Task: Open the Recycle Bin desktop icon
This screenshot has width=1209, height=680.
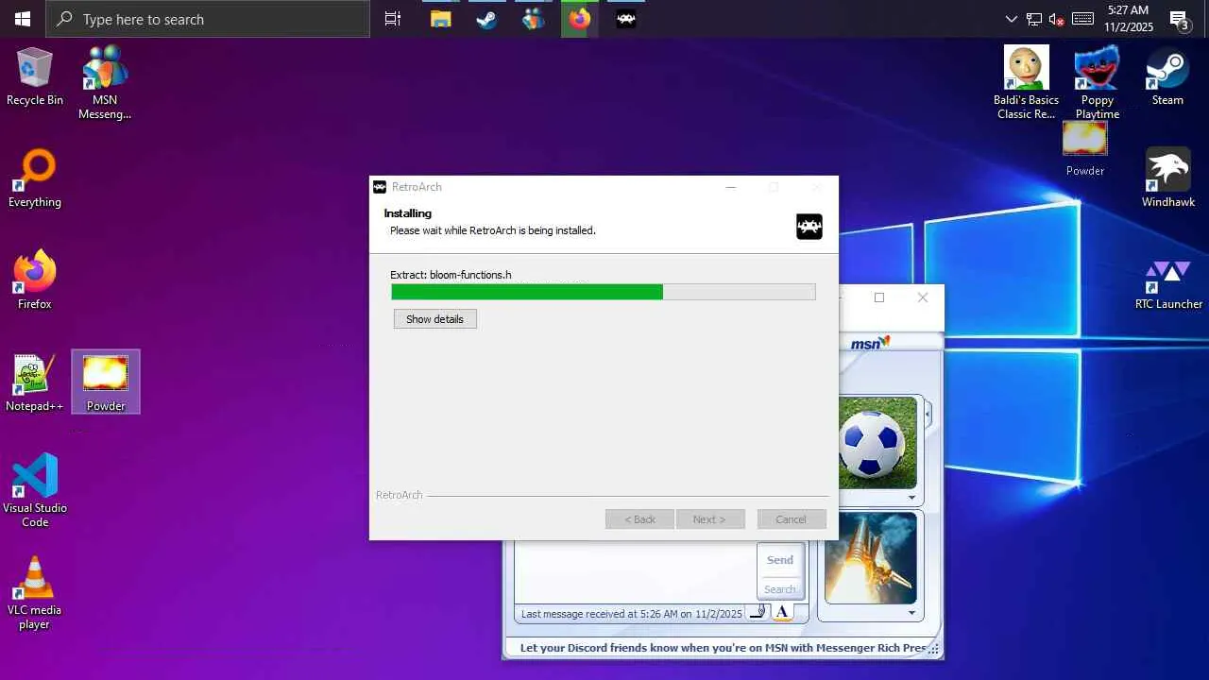Action: (35, 76)
